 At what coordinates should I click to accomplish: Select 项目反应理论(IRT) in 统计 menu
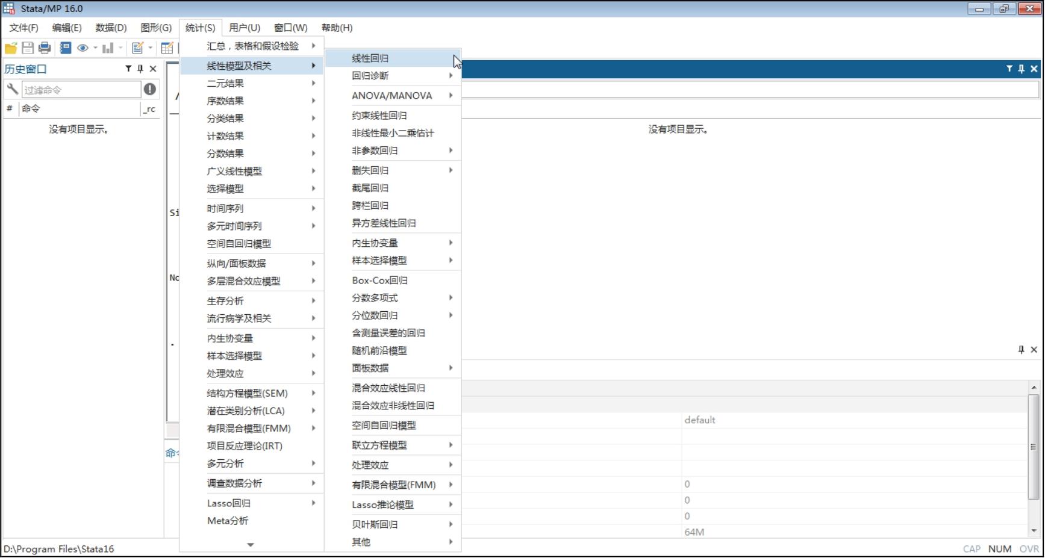click(x=252, y=446)
